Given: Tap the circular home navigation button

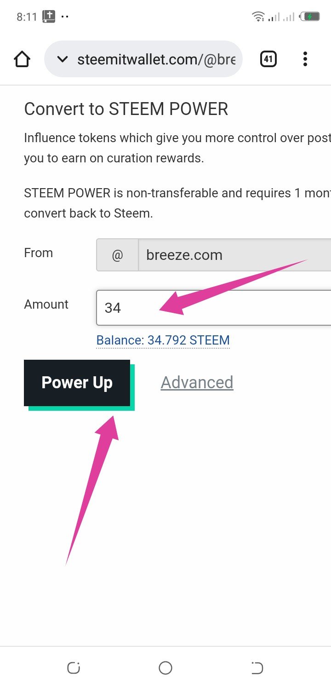Looking at the screenshot, I should [x=165, y=668].
